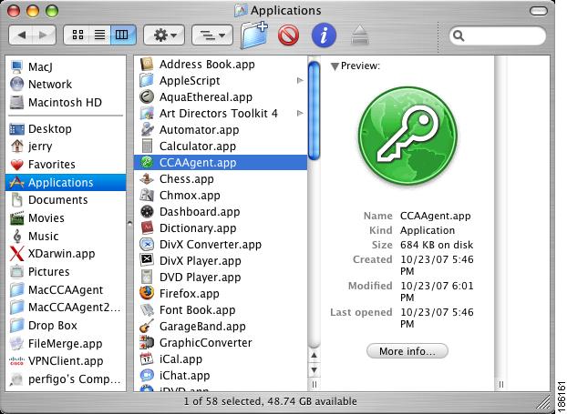Expand Art Directors Toolkit 4 arrow
567x414 pixels.
point(300,114)
